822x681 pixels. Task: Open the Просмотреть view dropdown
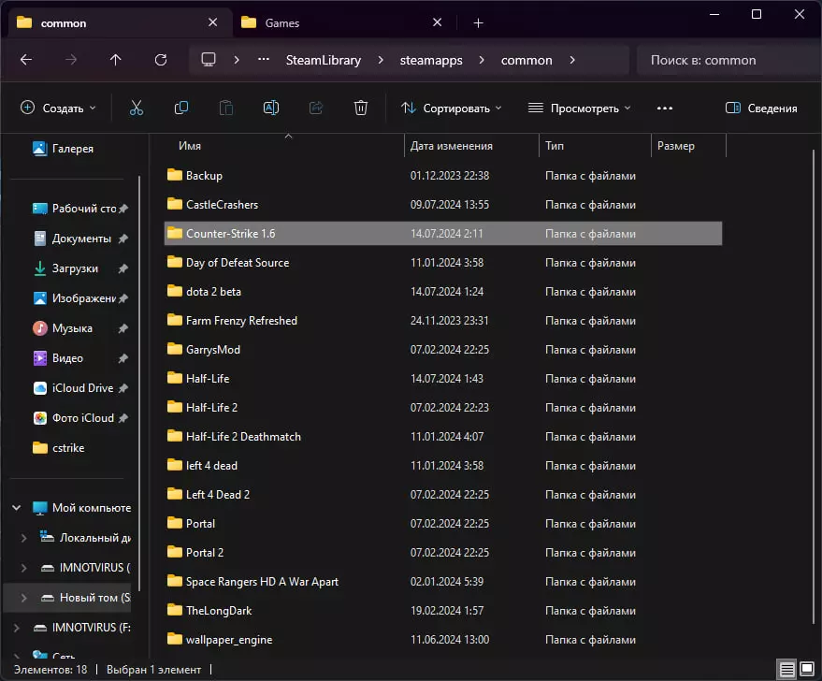tap(579, 109)
